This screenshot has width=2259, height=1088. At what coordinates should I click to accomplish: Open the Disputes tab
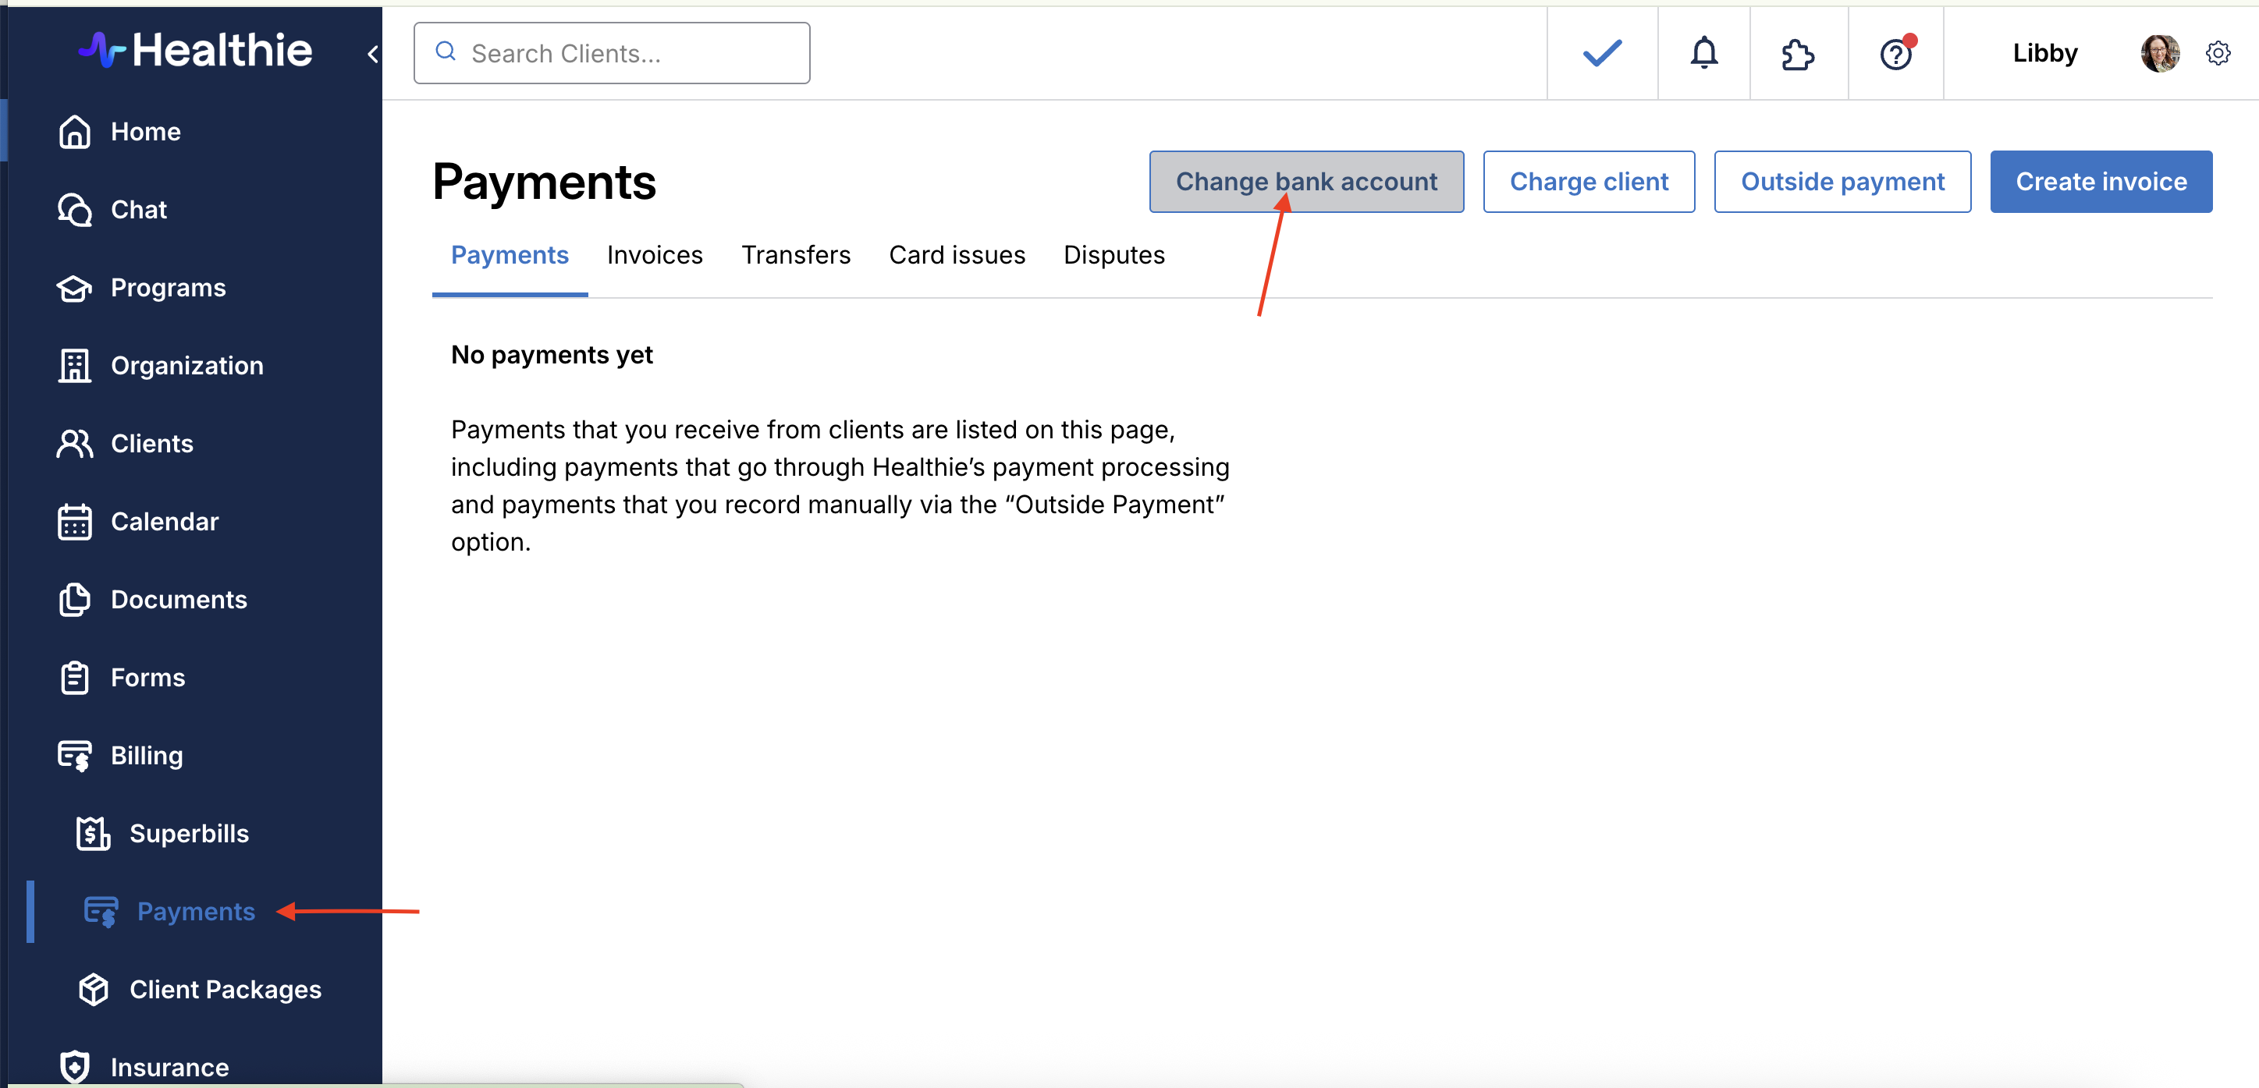[x=1113, y=255]
